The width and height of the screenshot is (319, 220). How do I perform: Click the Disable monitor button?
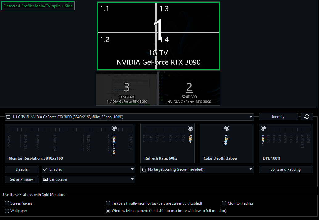(x=22, y=169)
